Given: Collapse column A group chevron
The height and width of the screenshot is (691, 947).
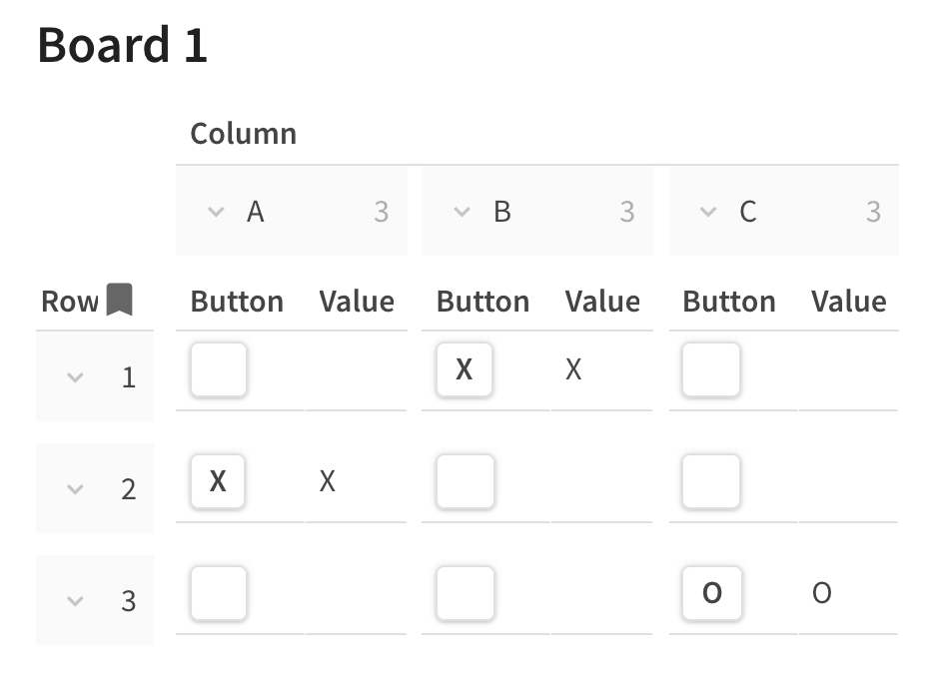Looking at the screenshot, I should pyautogui.click(x=216, y=212).
